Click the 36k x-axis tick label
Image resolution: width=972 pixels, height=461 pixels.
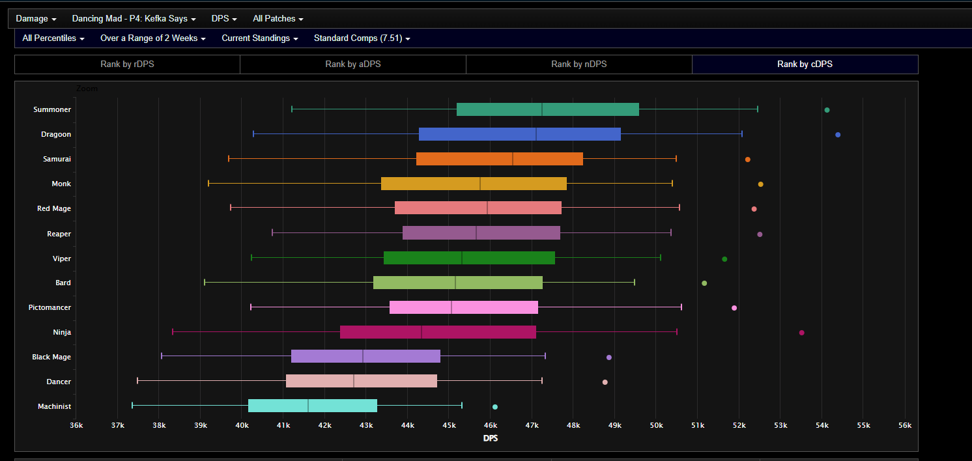tap(76, 425)
